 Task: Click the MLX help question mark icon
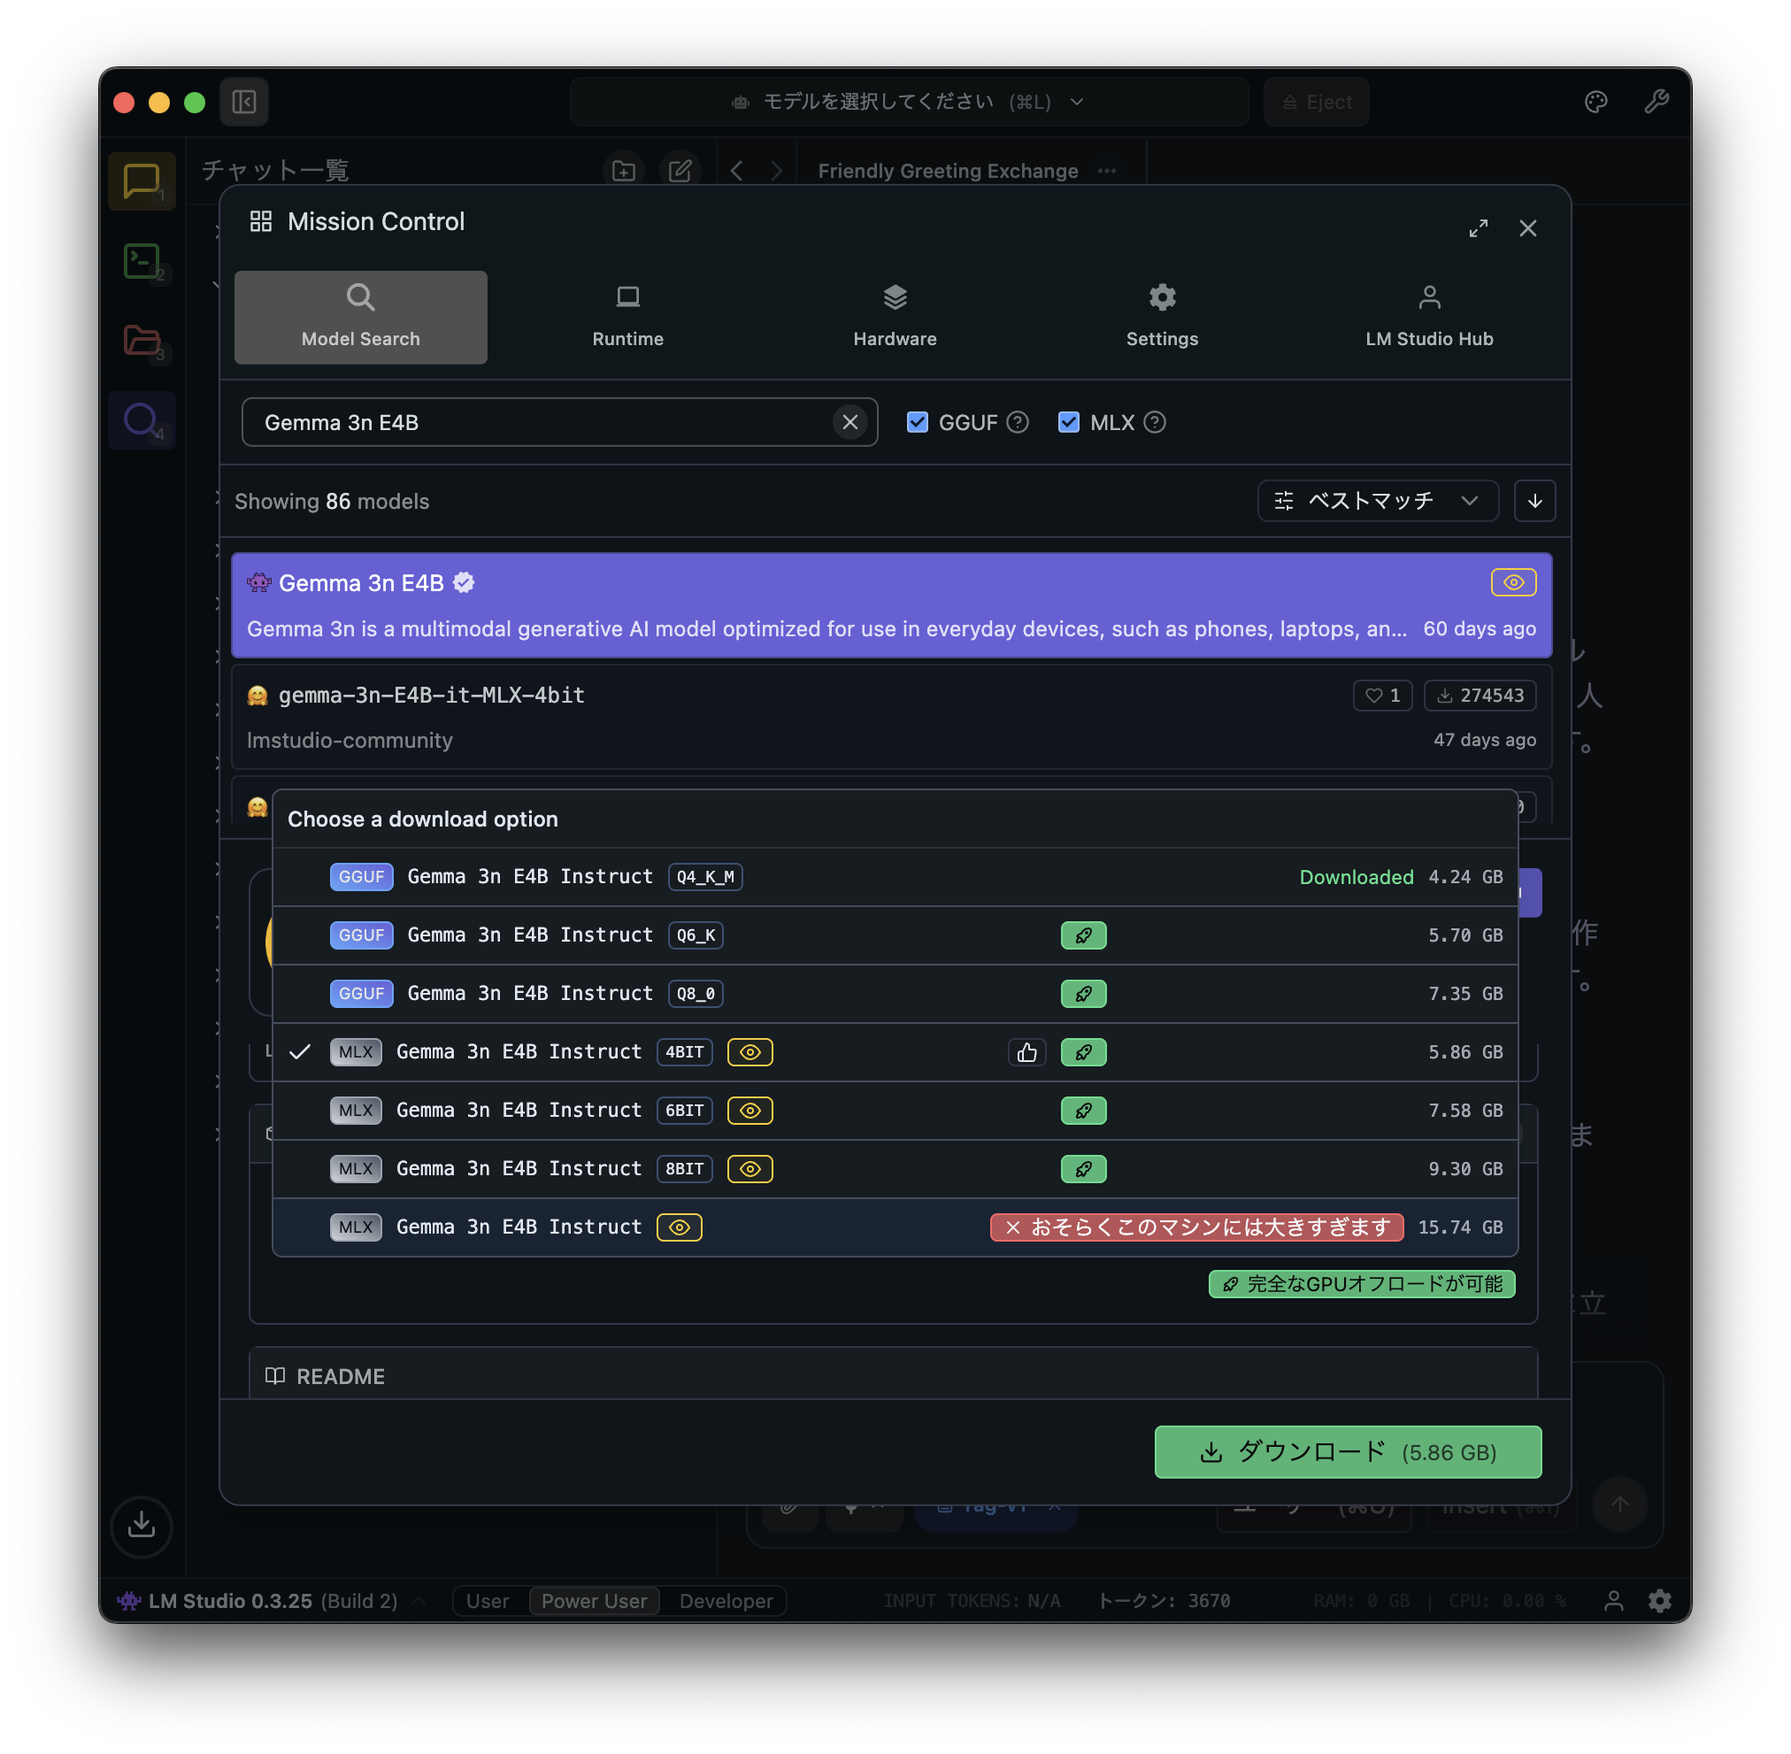pos(1155,422)
